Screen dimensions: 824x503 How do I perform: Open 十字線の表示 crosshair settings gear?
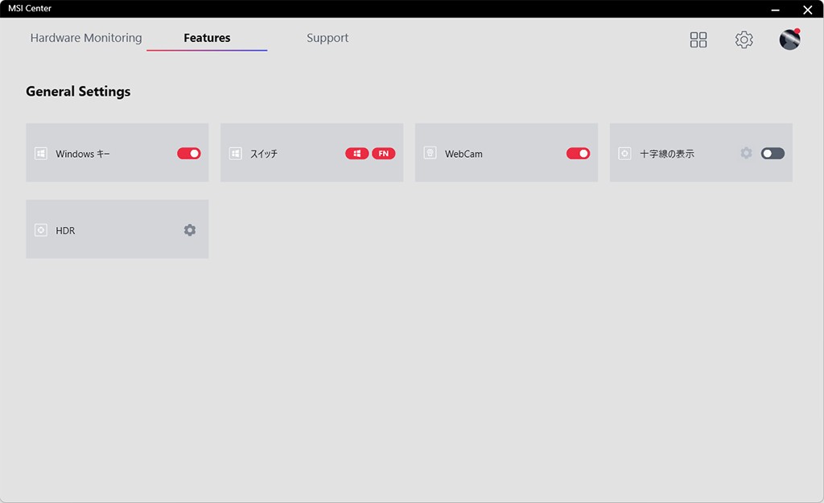pos(746,153)
